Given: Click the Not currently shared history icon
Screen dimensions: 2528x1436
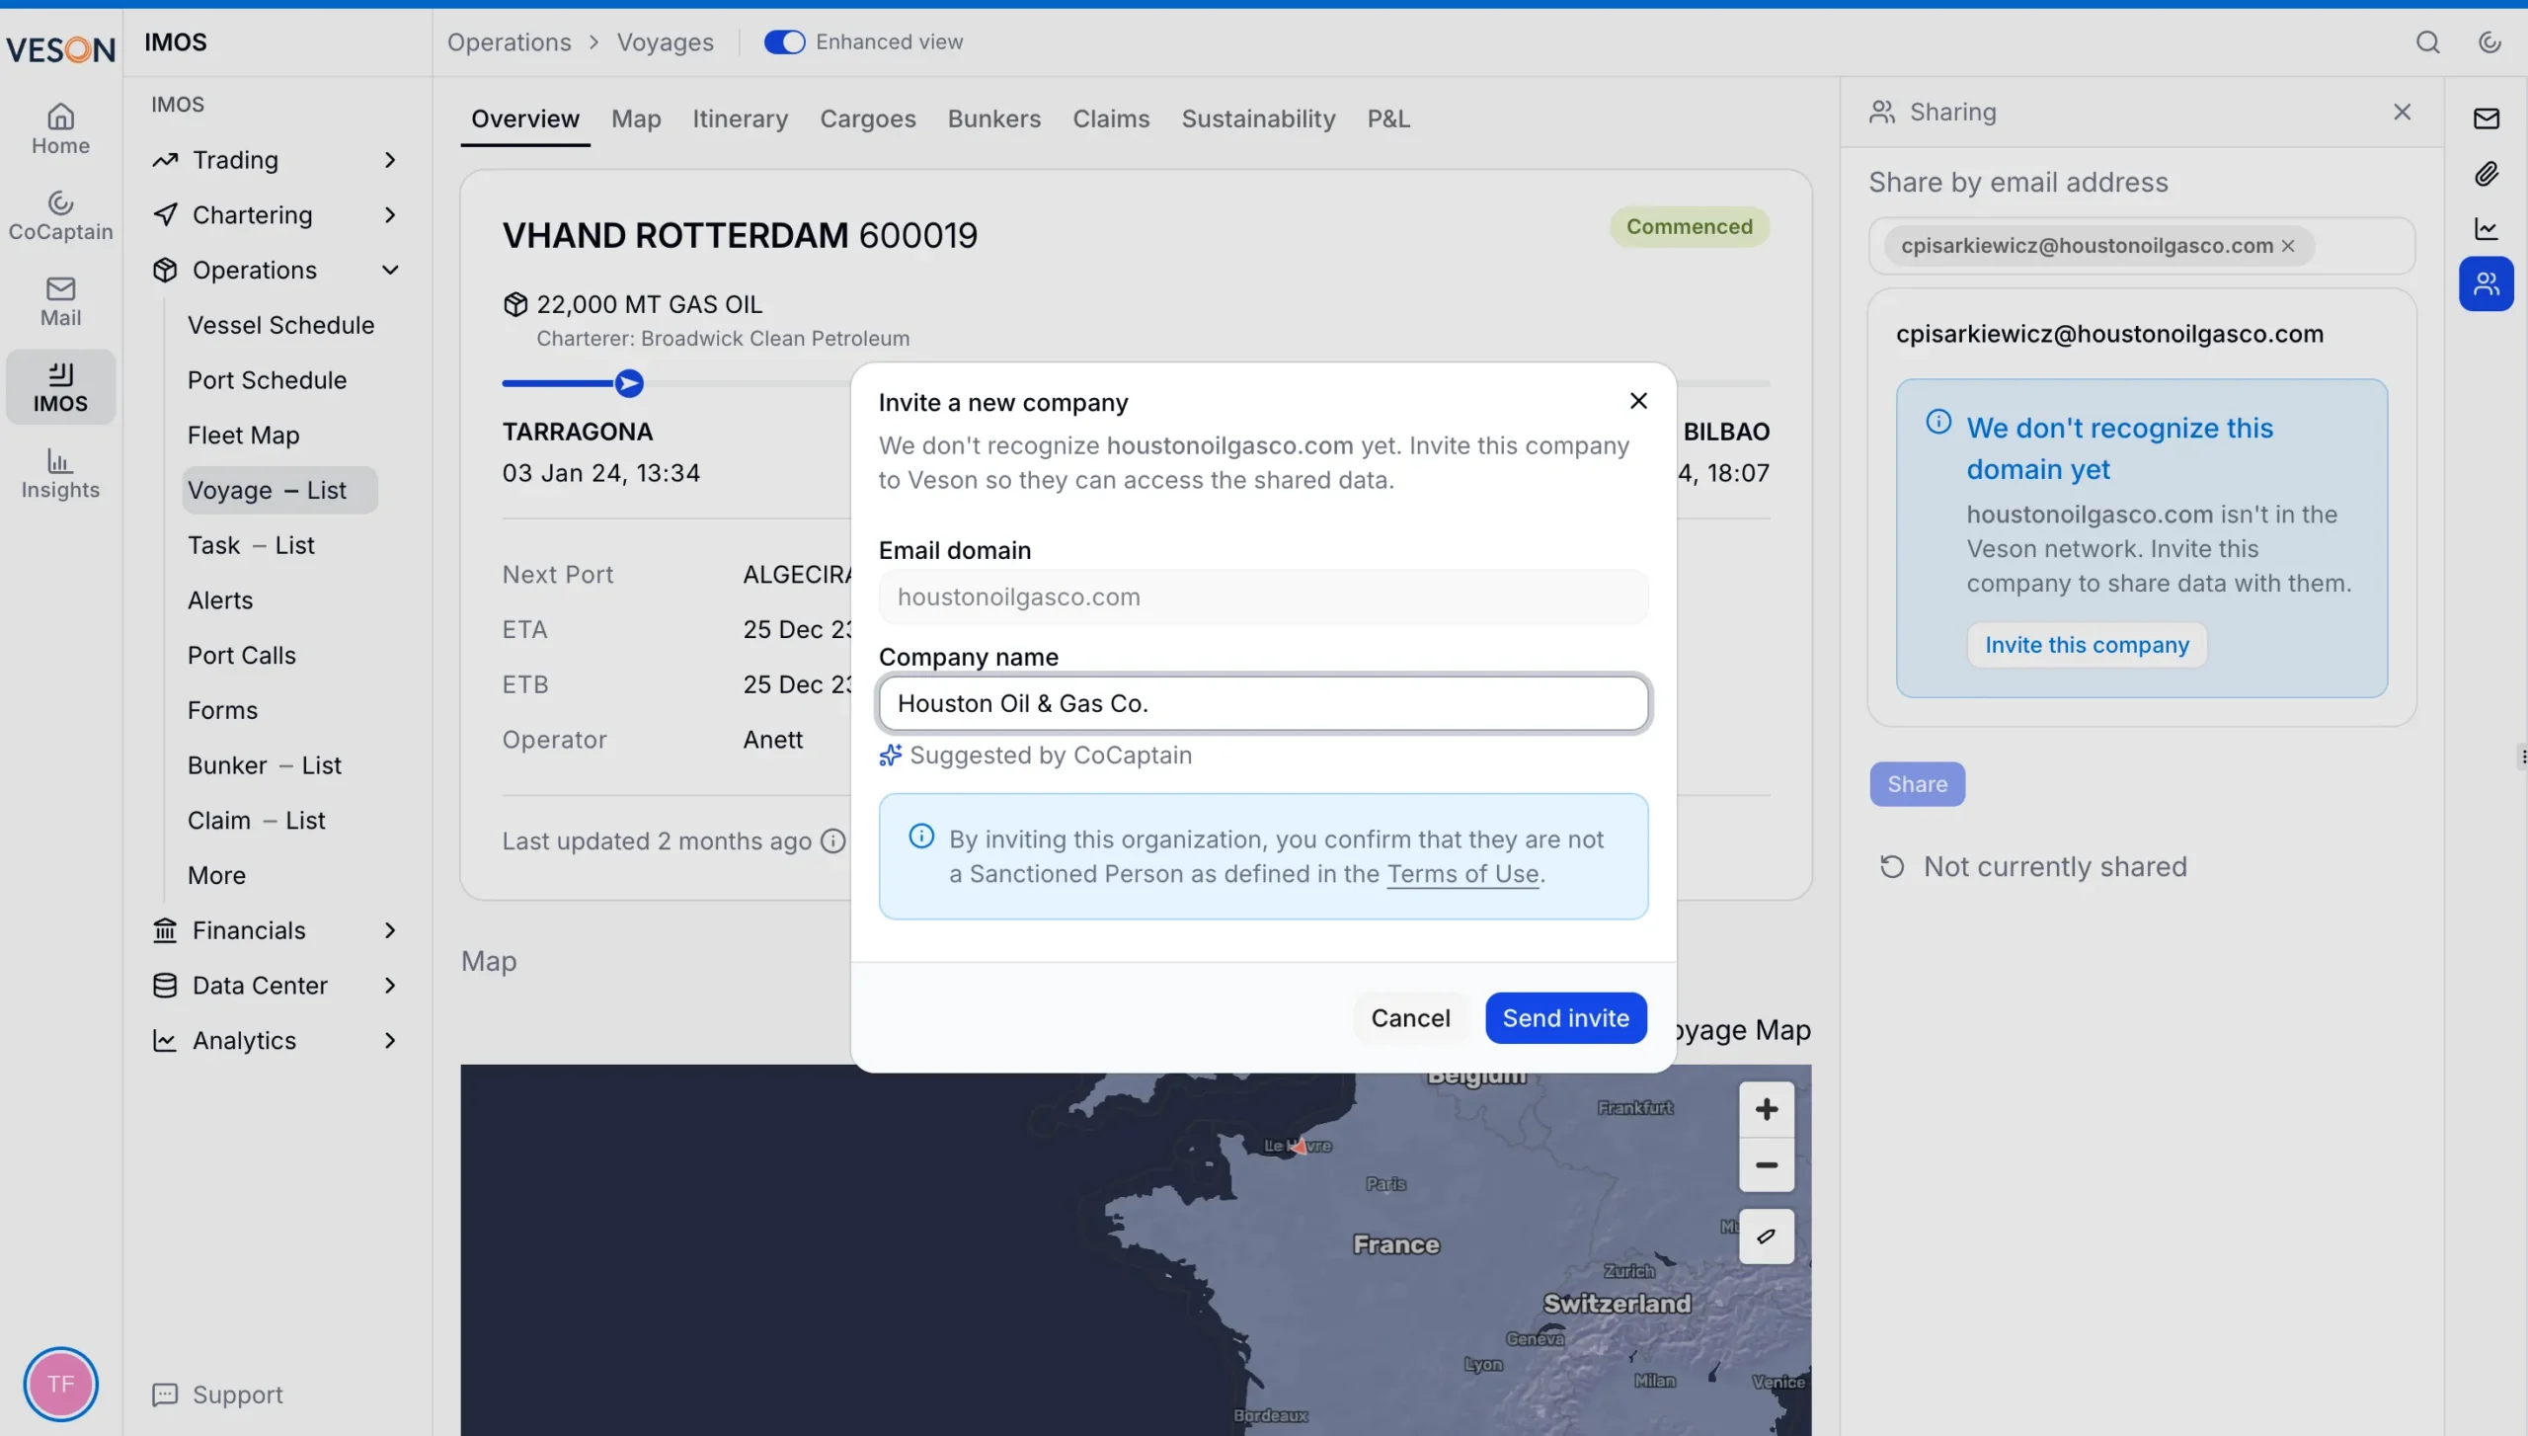Looking at the screenshot, I should click(1891, 866).
